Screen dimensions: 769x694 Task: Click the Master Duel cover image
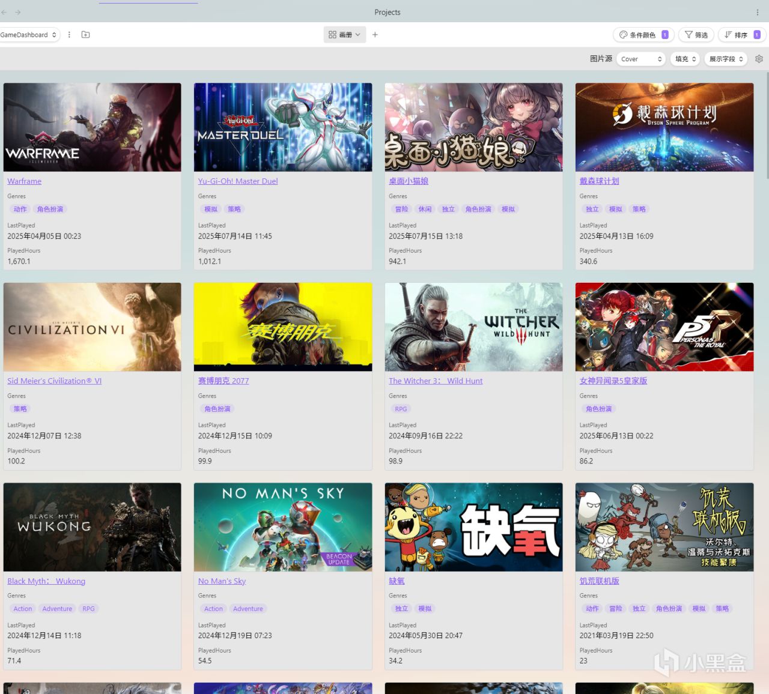283,127
